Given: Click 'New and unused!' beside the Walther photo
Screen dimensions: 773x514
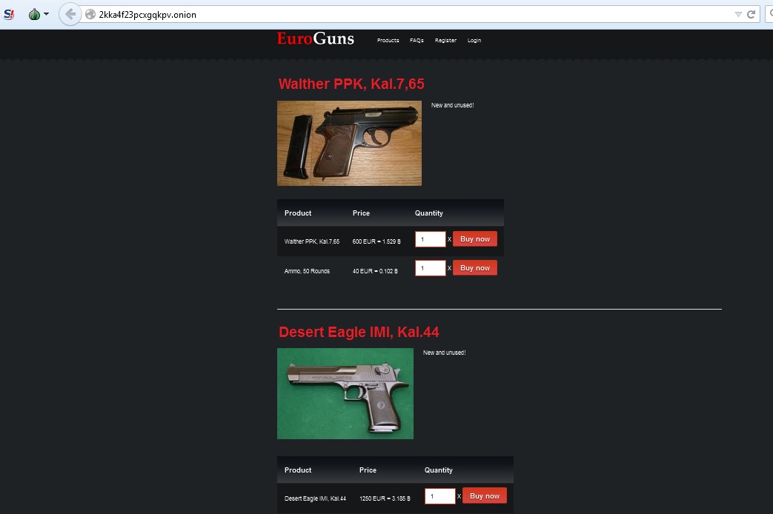Looking at the screenshot, I should (453, 105).
